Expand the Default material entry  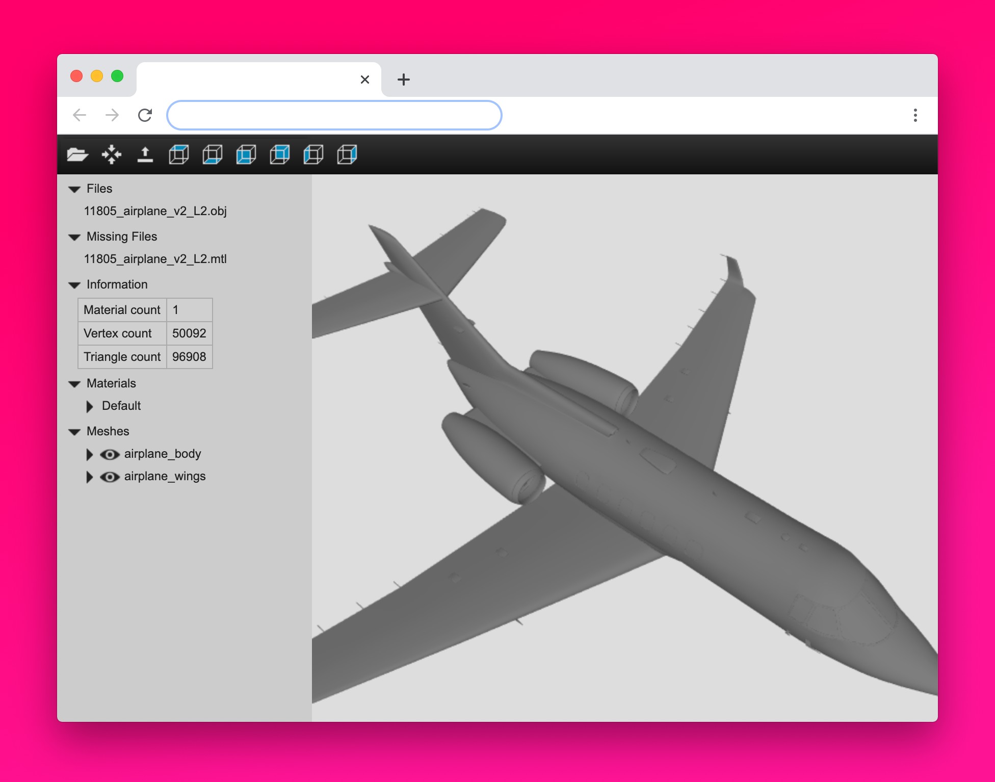tap(90, 406)
